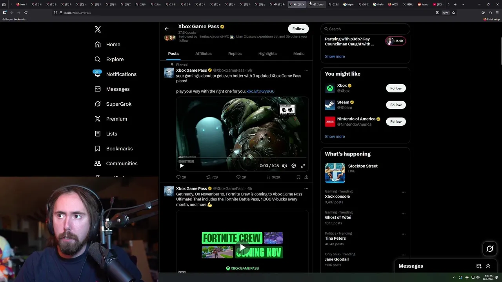The height and width of the screenshot is (282, 502).
Task: Open Lists in sidebar
Action: pos(106,134)
